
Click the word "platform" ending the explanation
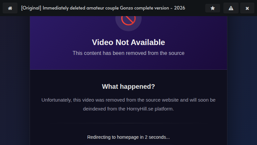(164, 109)
